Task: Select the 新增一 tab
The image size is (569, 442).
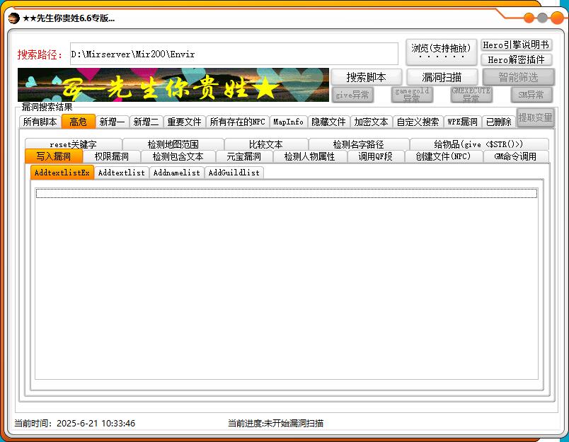Action: [112, 122]
